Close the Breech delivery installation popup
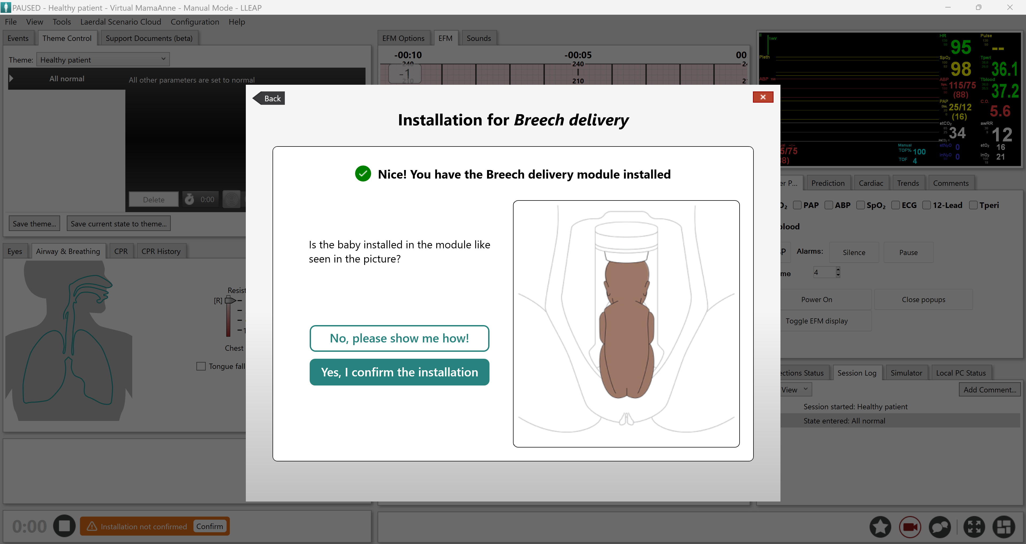The width and height of the screenshot is (1026, 544). click(763, 97)
